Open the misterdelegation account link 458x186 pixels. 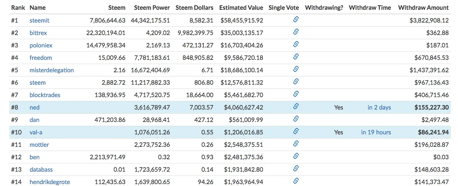[x=52, y=70]
